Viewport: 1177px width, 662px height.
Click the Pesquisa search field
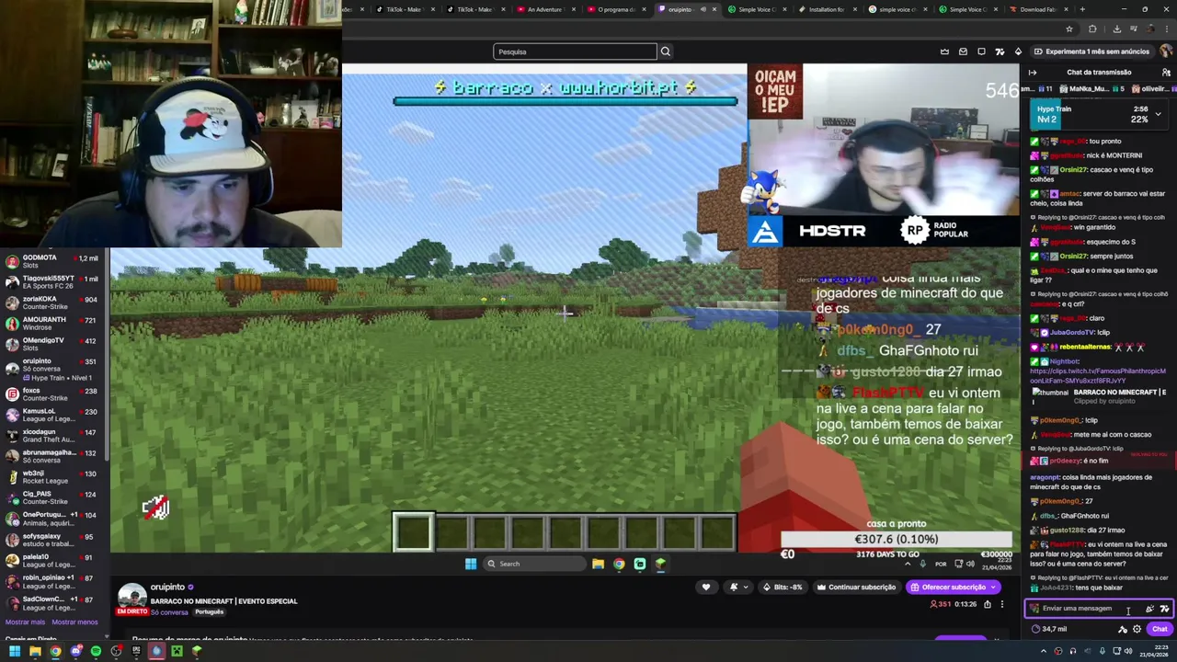click(576, 51)
